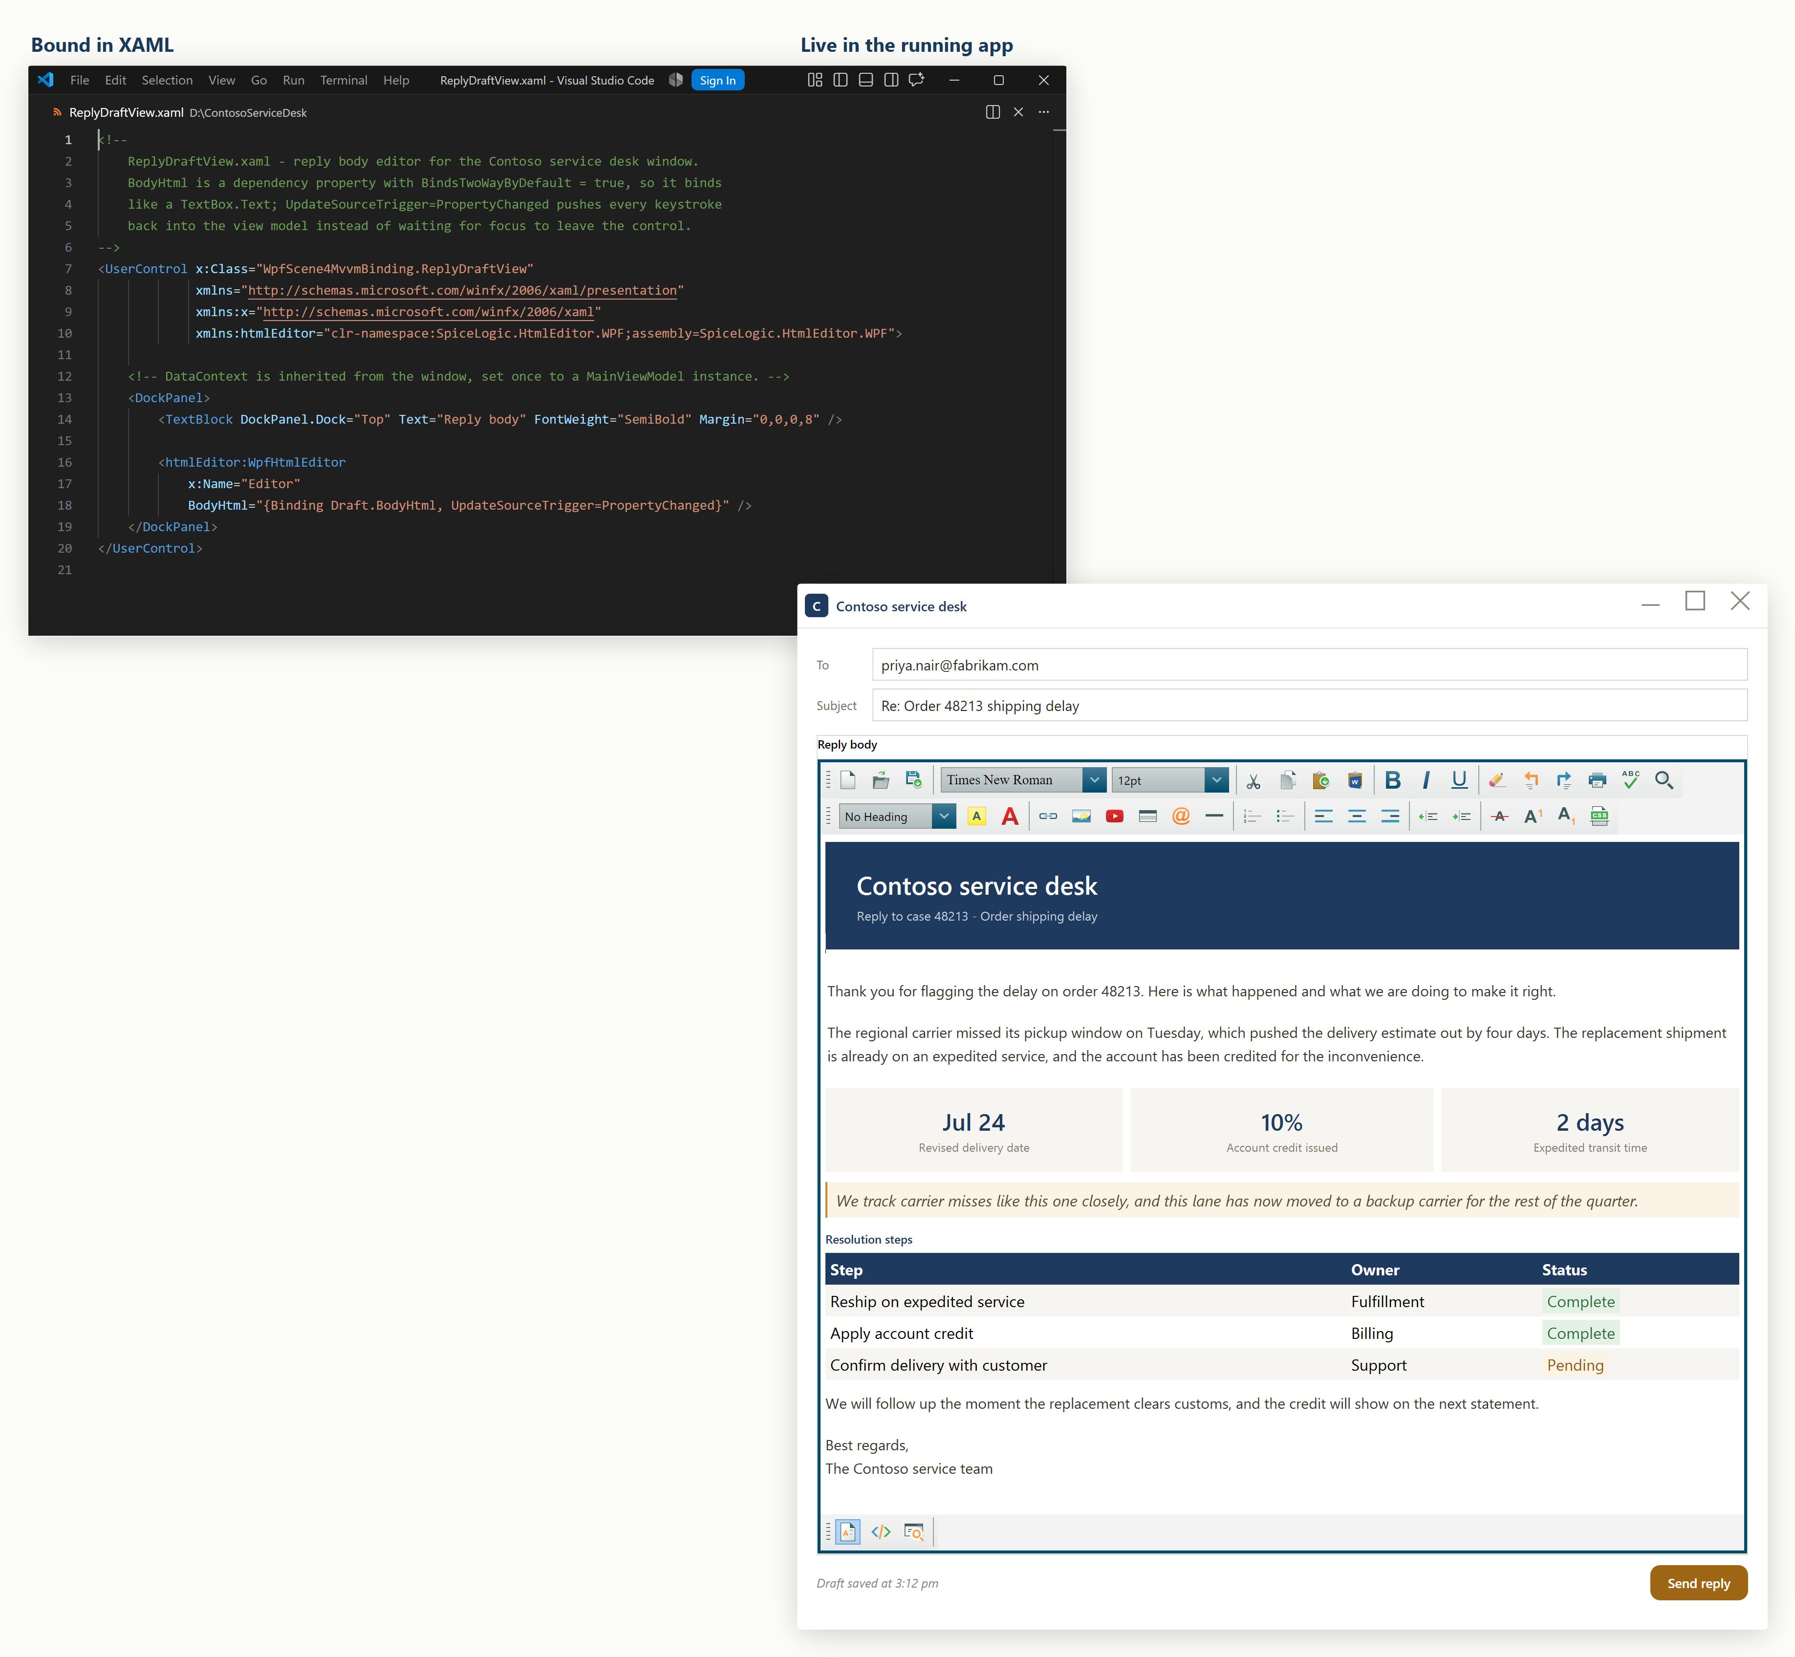Click the New document icon in the editor toolbar
The height and width of the screenshot is (1657, 1795).
click(847, 780)
